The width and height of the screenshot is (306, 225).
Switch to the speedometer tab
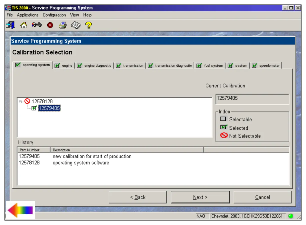point(267,66)
